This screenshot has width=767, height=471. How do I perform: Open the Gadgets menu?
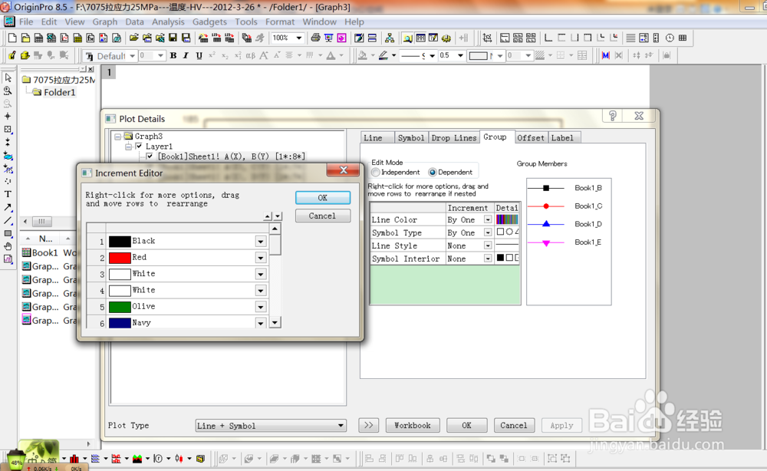pos(209,22)
